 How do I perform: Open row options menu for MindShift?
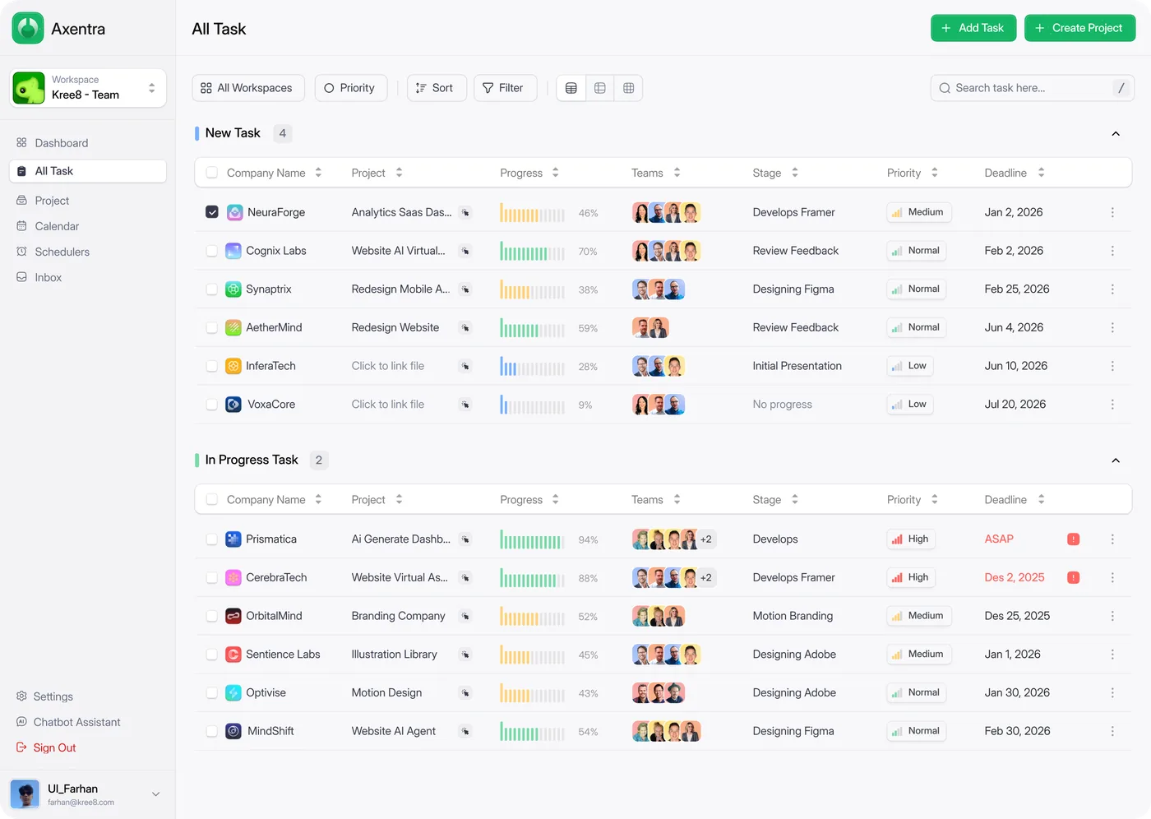pyautogui.click(x=1112, y=731)
